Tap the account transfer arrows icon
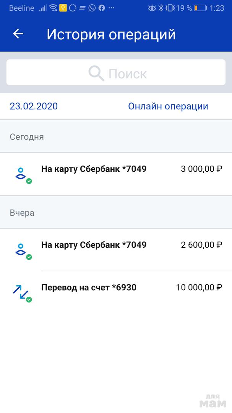Viewport: 232px width, 413px height. (21, 293)
